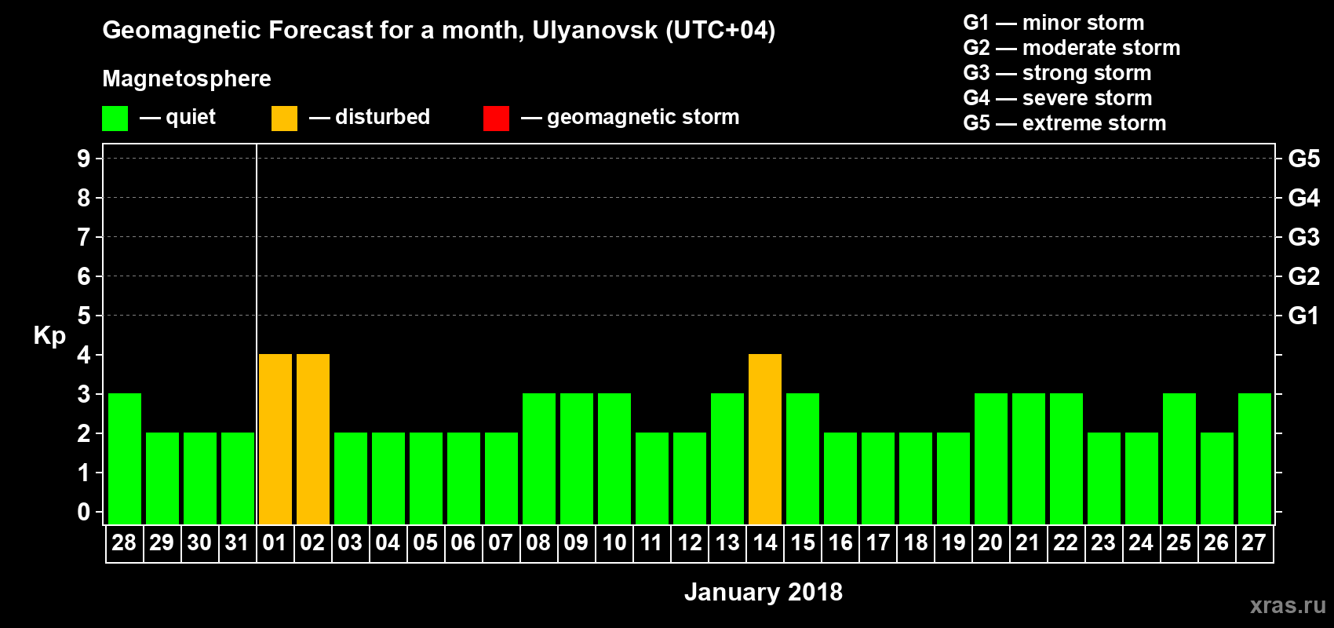The image size is (1334, 628).
Task: Click the green bar for day 18
Action: tap(916, 479)
